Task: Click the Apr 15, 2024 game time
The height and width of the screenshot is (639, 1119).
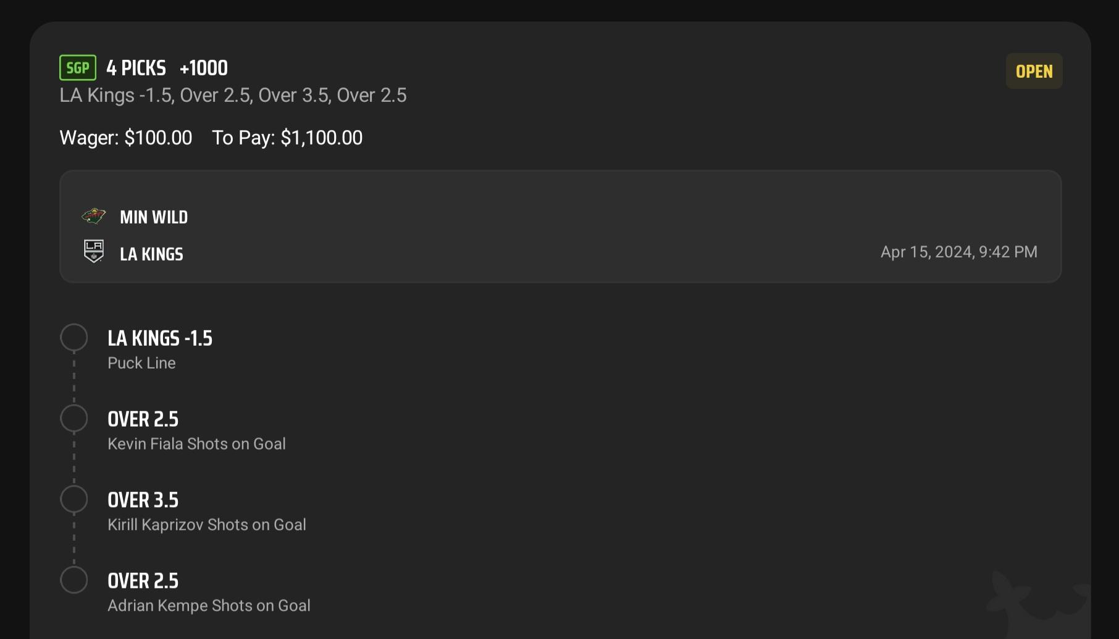Action: click(x=959, y=252)
